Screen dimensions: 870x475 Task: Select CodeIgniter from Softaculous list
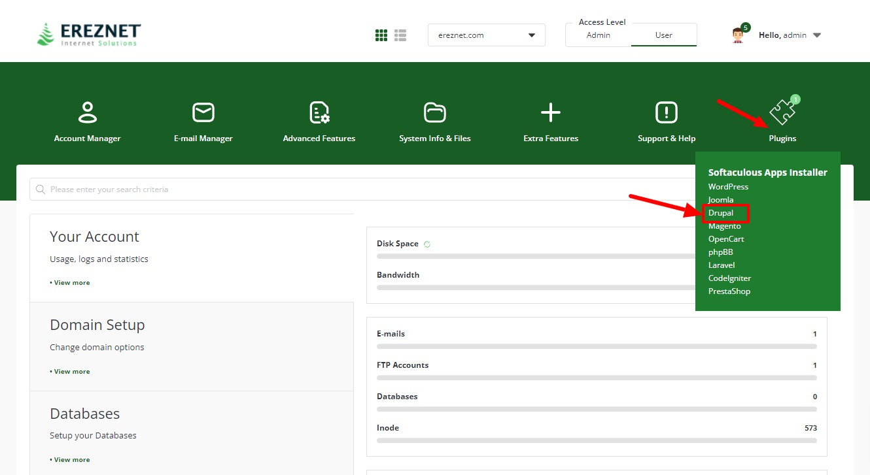pos(729,278)
